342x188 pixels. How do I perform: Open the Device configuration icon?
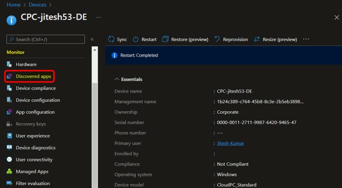click(9, 100)
